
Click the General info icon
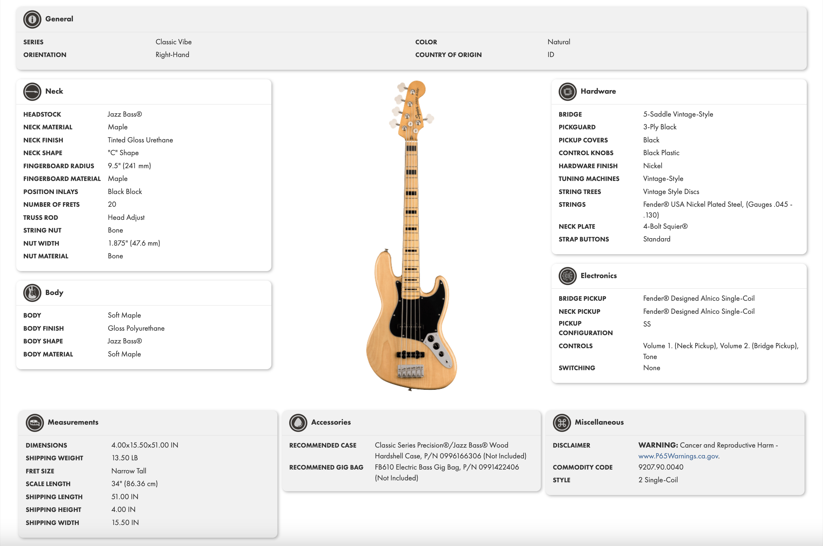[x=32, y=19]
